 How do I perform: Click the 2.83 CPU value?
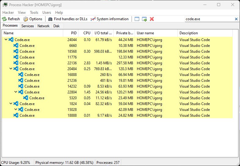click(x=87, y=63)
